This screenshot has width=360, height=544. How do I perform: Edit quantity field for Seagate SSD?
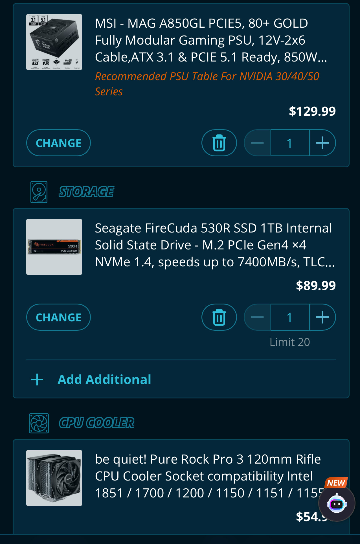click(290, 317)
